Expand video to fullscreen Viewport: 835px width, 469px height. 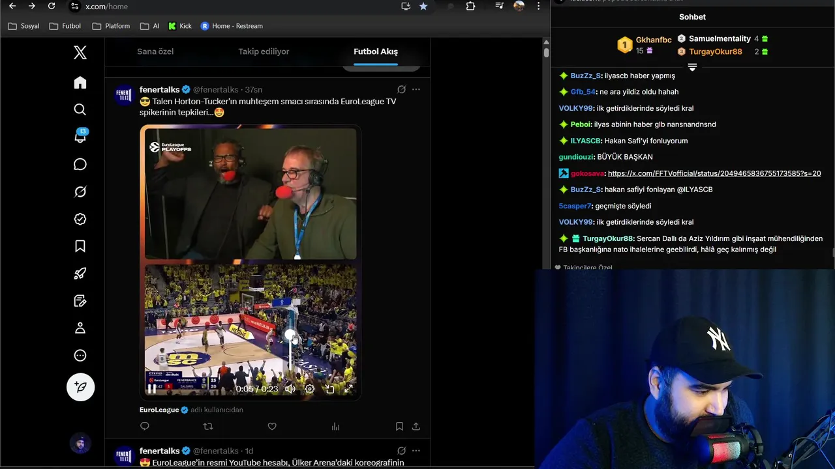[x=349, y=389]
